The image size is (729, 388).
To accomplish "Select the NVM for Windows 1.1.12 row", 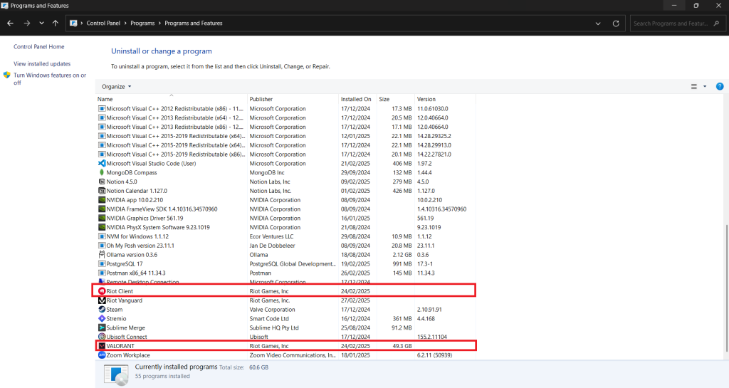I will click(286, 236).
